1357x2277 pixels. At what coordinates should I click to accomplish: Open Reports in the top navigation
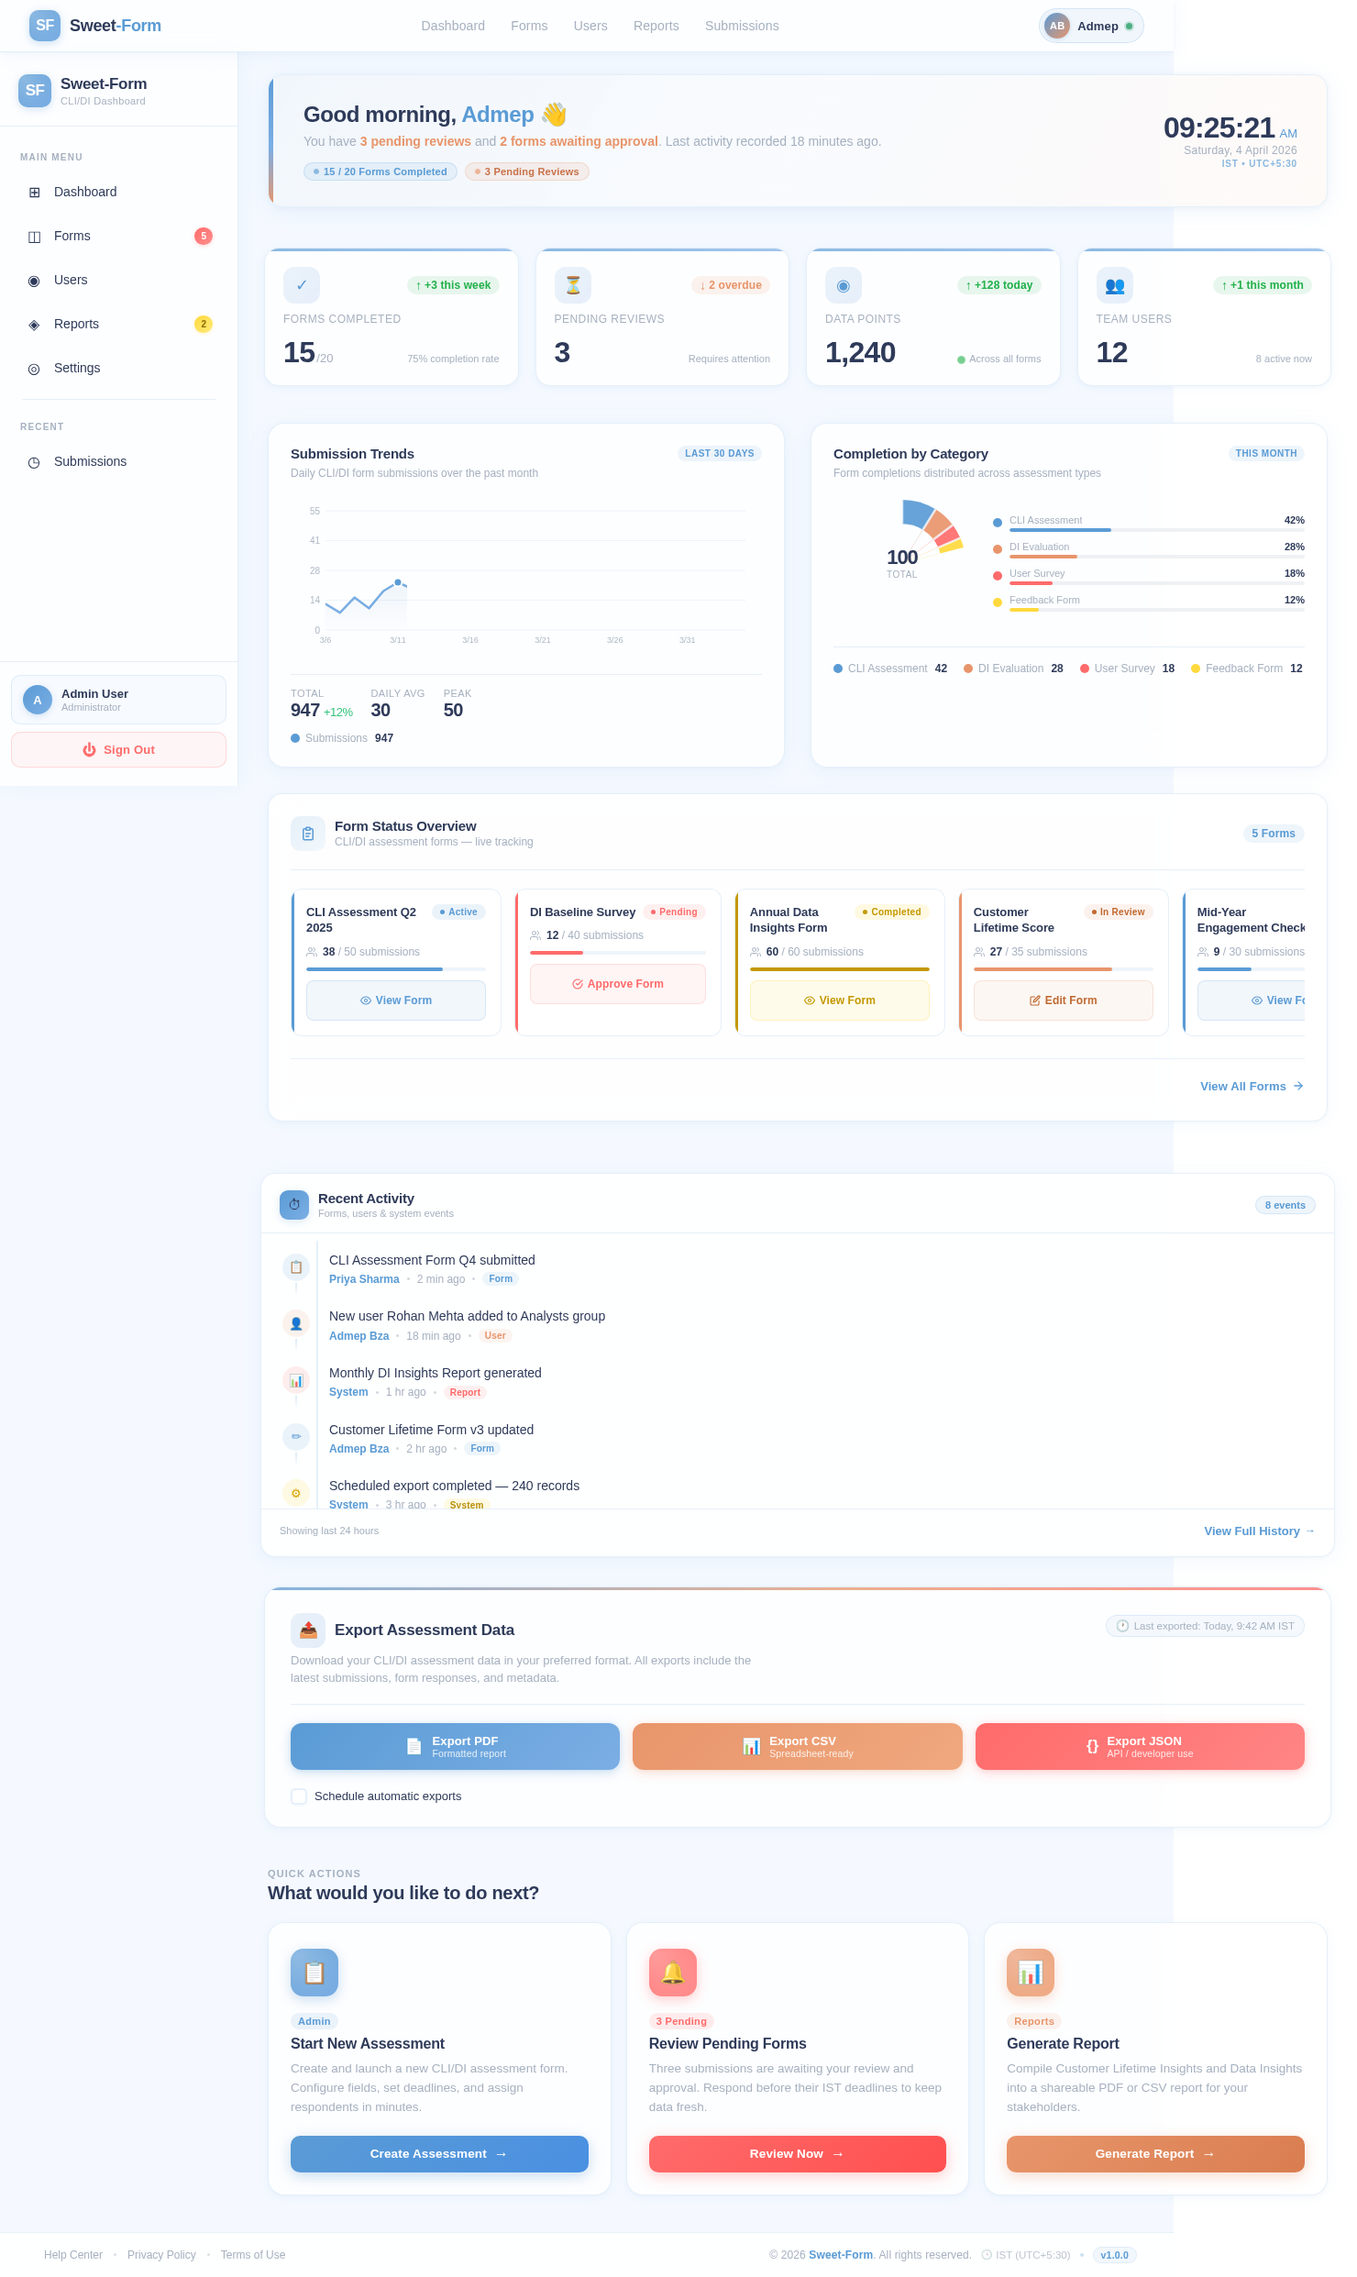pos(656,26)
